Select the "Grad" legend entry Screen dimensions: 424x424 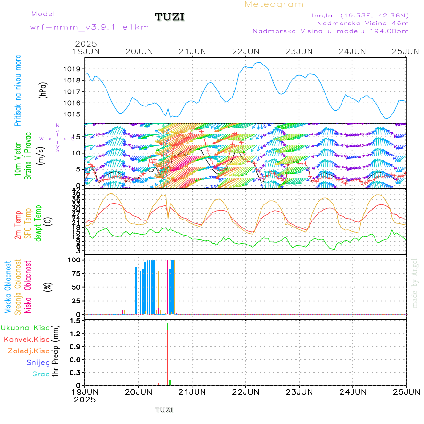pos(41,374)
